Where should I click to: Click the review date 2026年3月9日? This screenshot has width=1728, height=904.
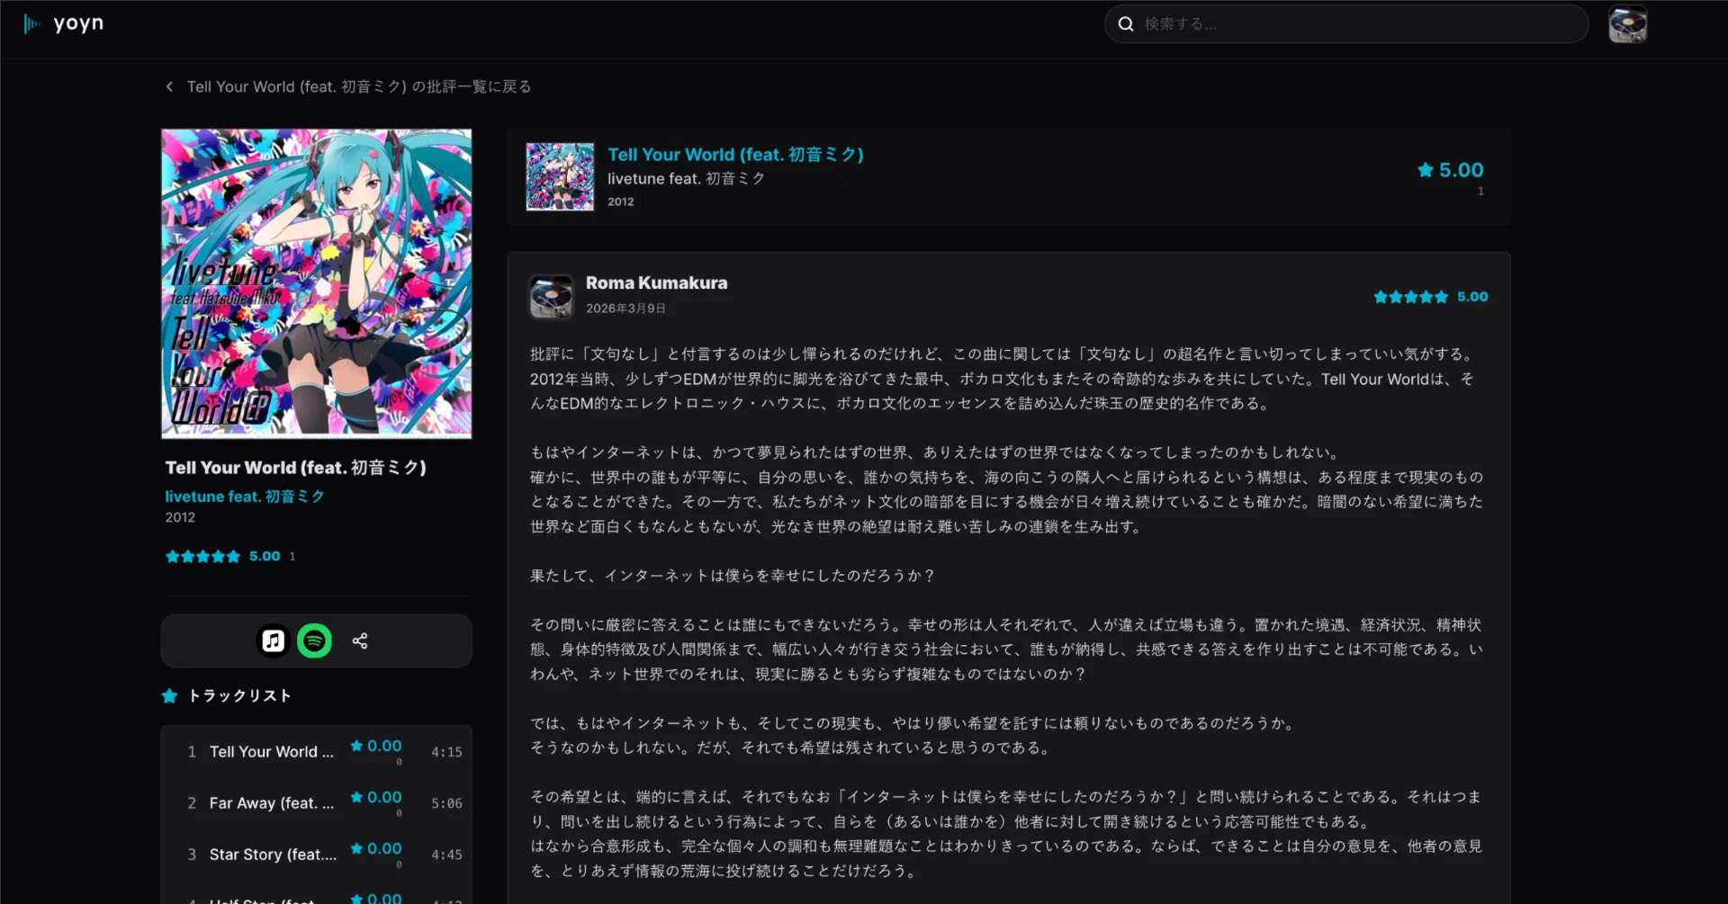pyautogui.click(x=626, y=309)
